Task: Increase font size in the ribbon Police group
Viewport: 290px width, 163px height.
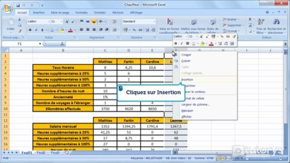Action: pos(67,22)
